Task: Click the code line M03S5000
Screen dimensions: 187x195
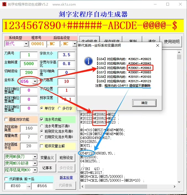Action: (x=89, y=157)
